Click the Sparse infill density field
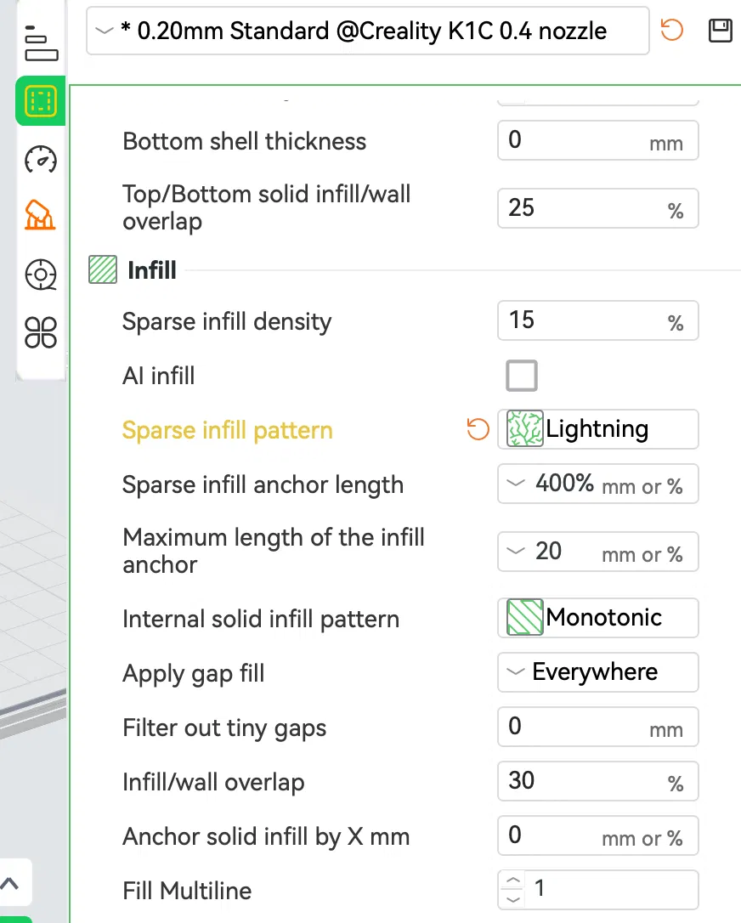 [x=586, y=321]
